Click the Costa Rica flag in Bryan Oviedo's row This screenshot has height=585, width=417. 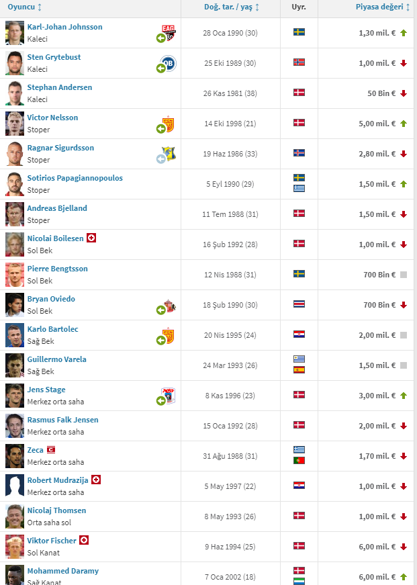coord(299,304)
